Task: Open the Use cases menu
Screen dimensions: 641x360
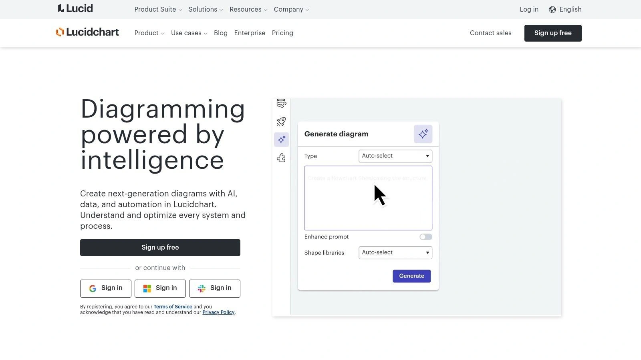Action: tap(189, 33)
